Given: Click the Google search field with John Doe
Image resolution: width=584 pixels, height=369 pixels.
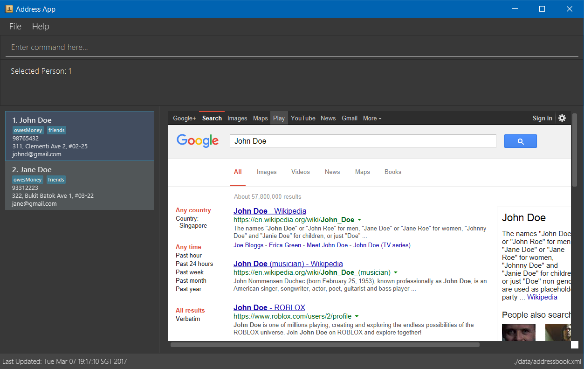Looking at the screenshot, I should click(363, 141).
